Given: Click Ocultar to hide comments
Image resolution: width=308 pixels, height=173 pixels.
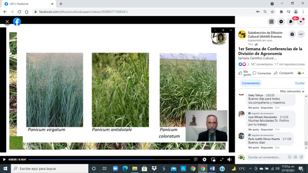Looking at the screenshot, I should pyautogui.click(x=300, y=83).
